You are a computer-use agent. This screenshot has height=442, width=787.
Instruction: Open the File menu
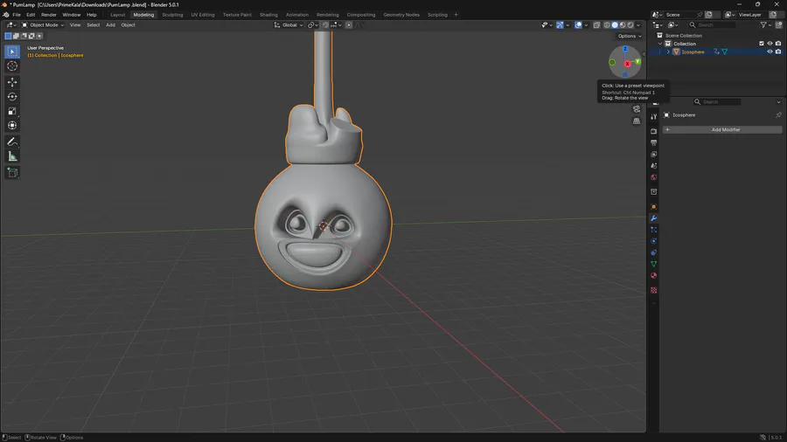(x=17, y=15)
